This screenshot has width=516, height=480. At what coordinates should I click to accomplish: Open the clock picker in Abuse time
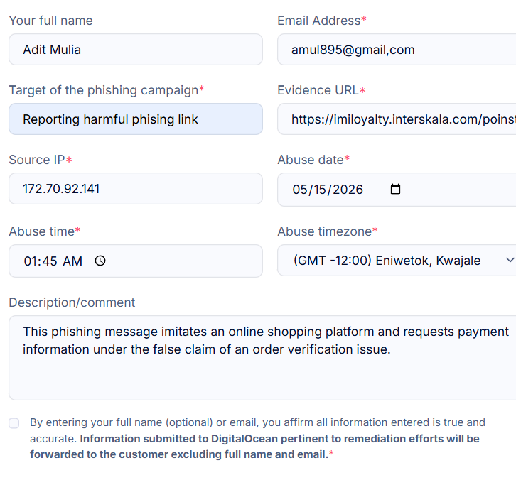pyautogui.click(x=100, y=261)
